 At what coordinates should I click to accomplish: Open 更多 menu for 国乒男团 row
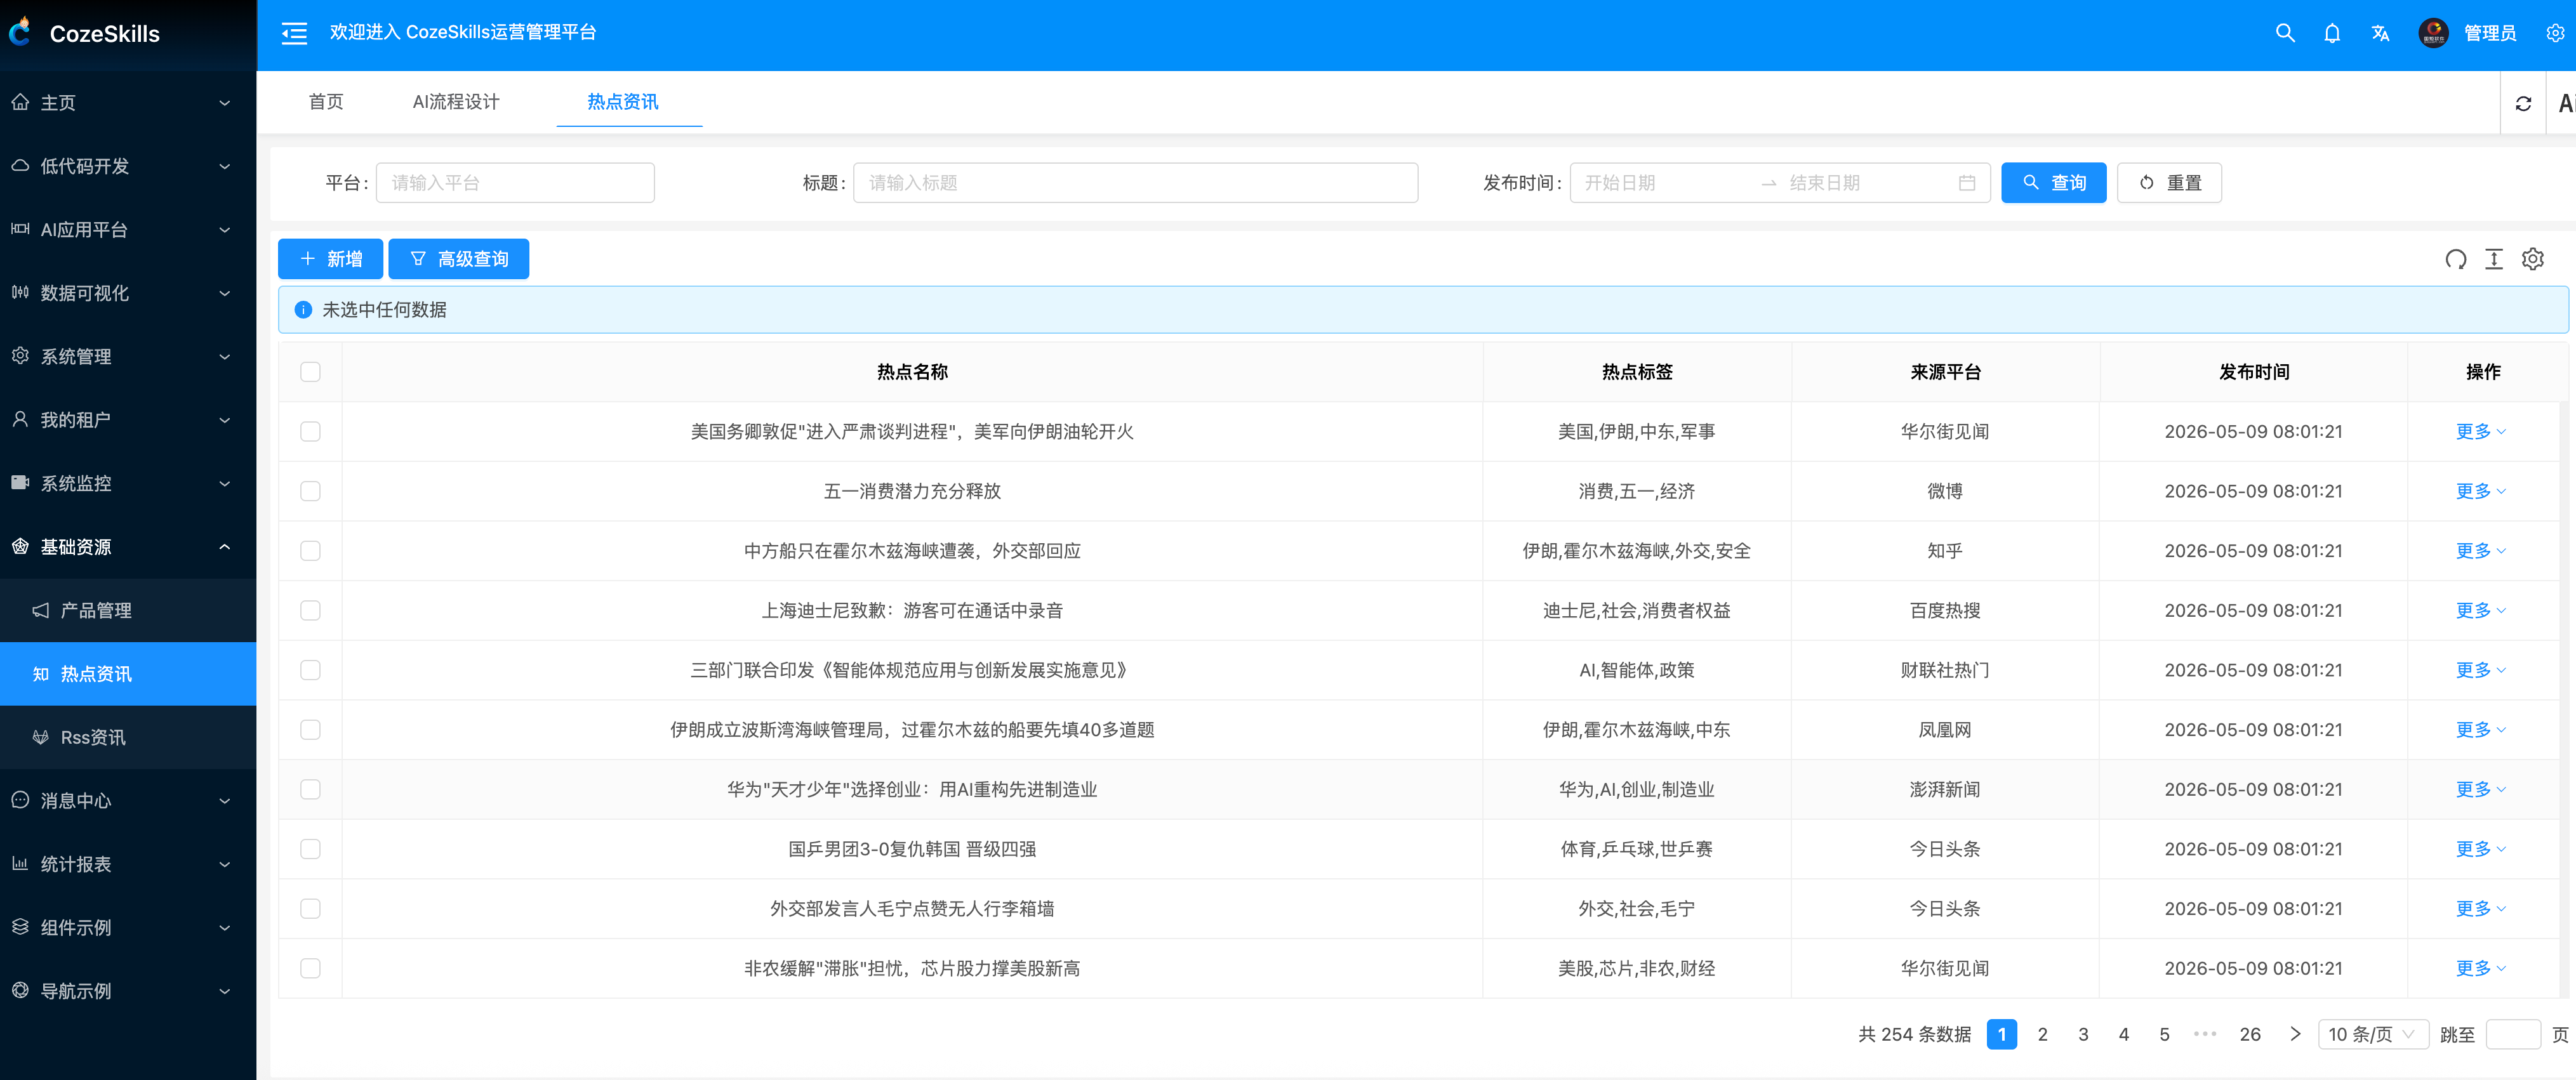pos(2481,849)
